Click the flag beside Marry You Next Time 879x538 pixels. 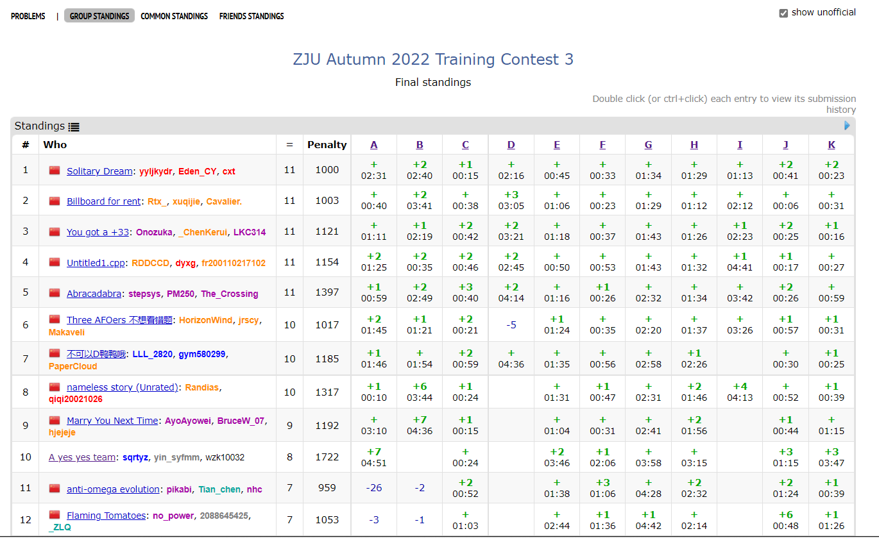pyautogui.click(x=55, y=421)
